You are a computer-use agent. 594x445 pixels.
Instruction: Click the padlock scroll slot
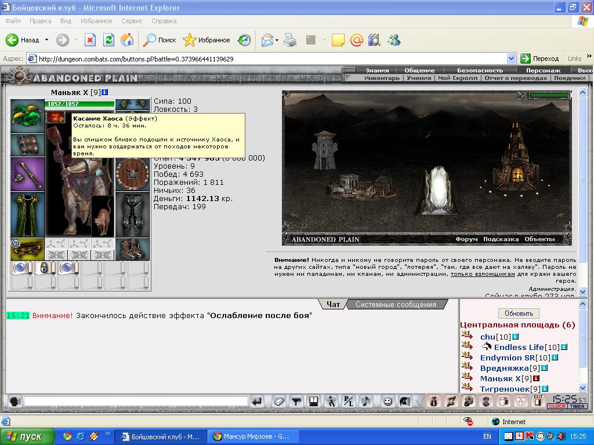(44, 268)
